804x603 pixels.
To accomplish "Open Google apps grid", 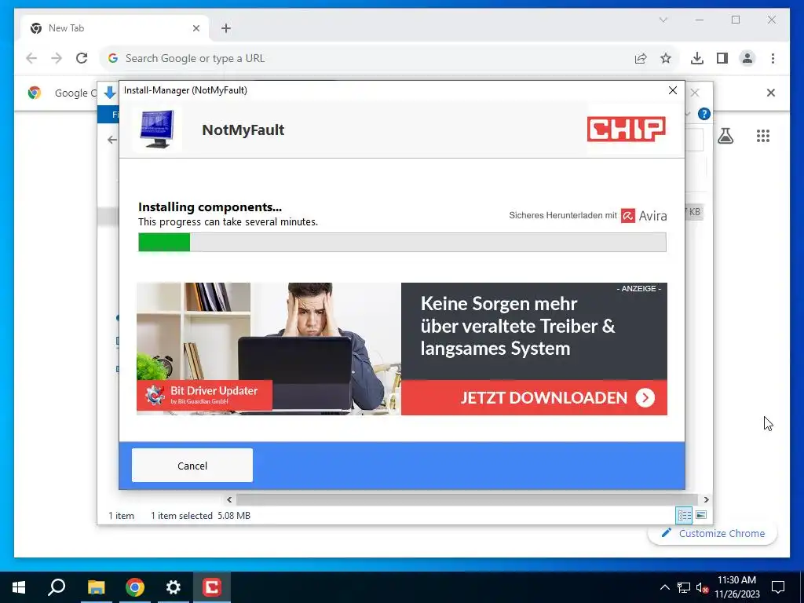I will [x=763, y=136].
